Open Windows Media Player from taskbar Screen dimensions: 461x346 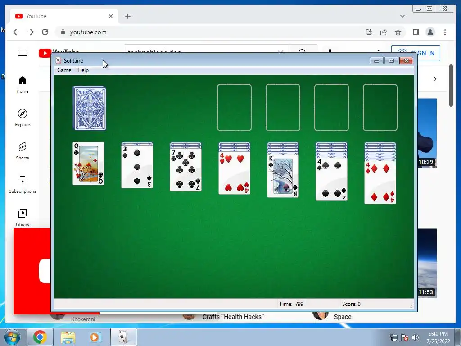tap(95, 337)
